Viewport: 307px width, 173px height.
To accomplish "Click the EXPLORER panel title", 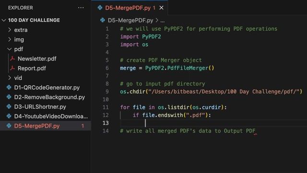I will click(x=20, y=8).
